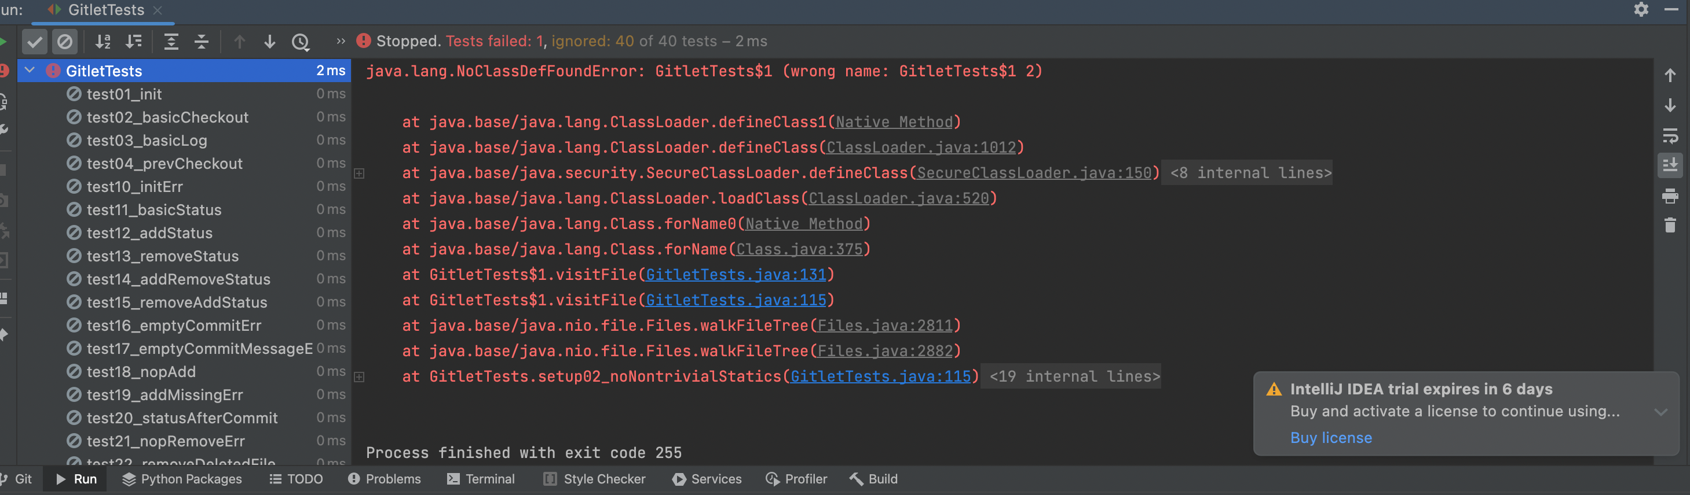The width and height of the screenshot is (1690, 495).
Task: Select GitletTests root in test tree
Action: click(184, 71)
